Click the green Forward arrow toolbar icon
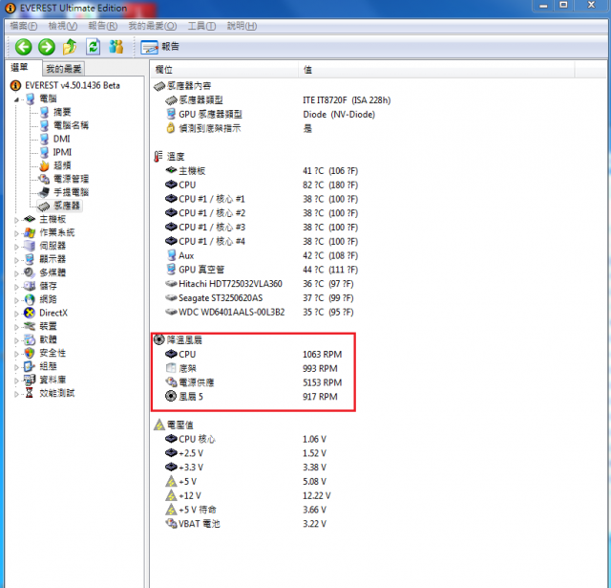Image resolution: width=611 pixels, height=588 pixels. click(47, 47)
